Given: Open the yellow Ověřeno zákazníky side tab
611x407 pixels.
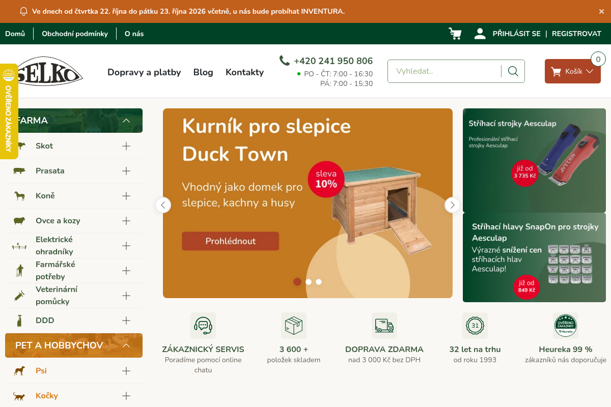Looking at the screenshot, I should (9, 111).
